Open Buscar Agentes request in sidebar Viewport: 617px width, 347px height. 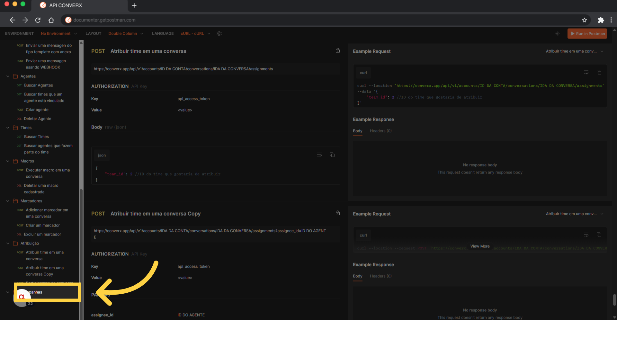(x=38, y=85)
